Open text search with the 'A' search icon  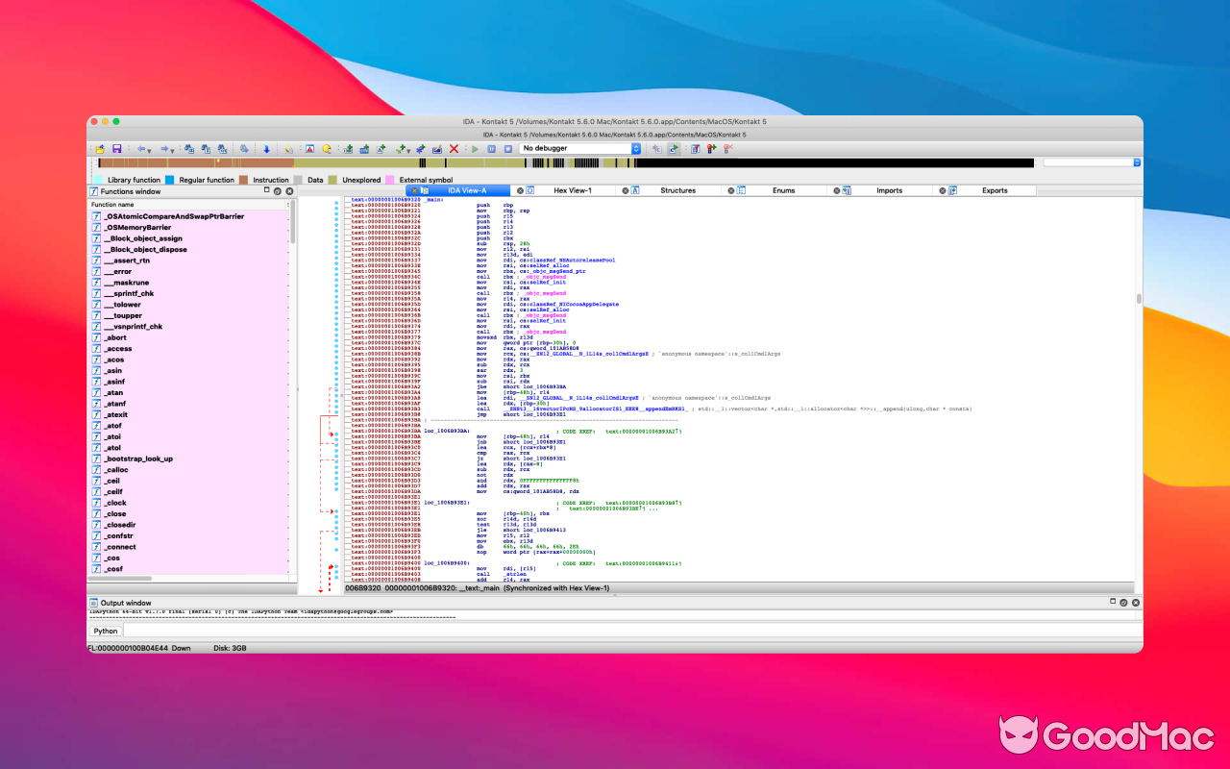pos(309,148)
